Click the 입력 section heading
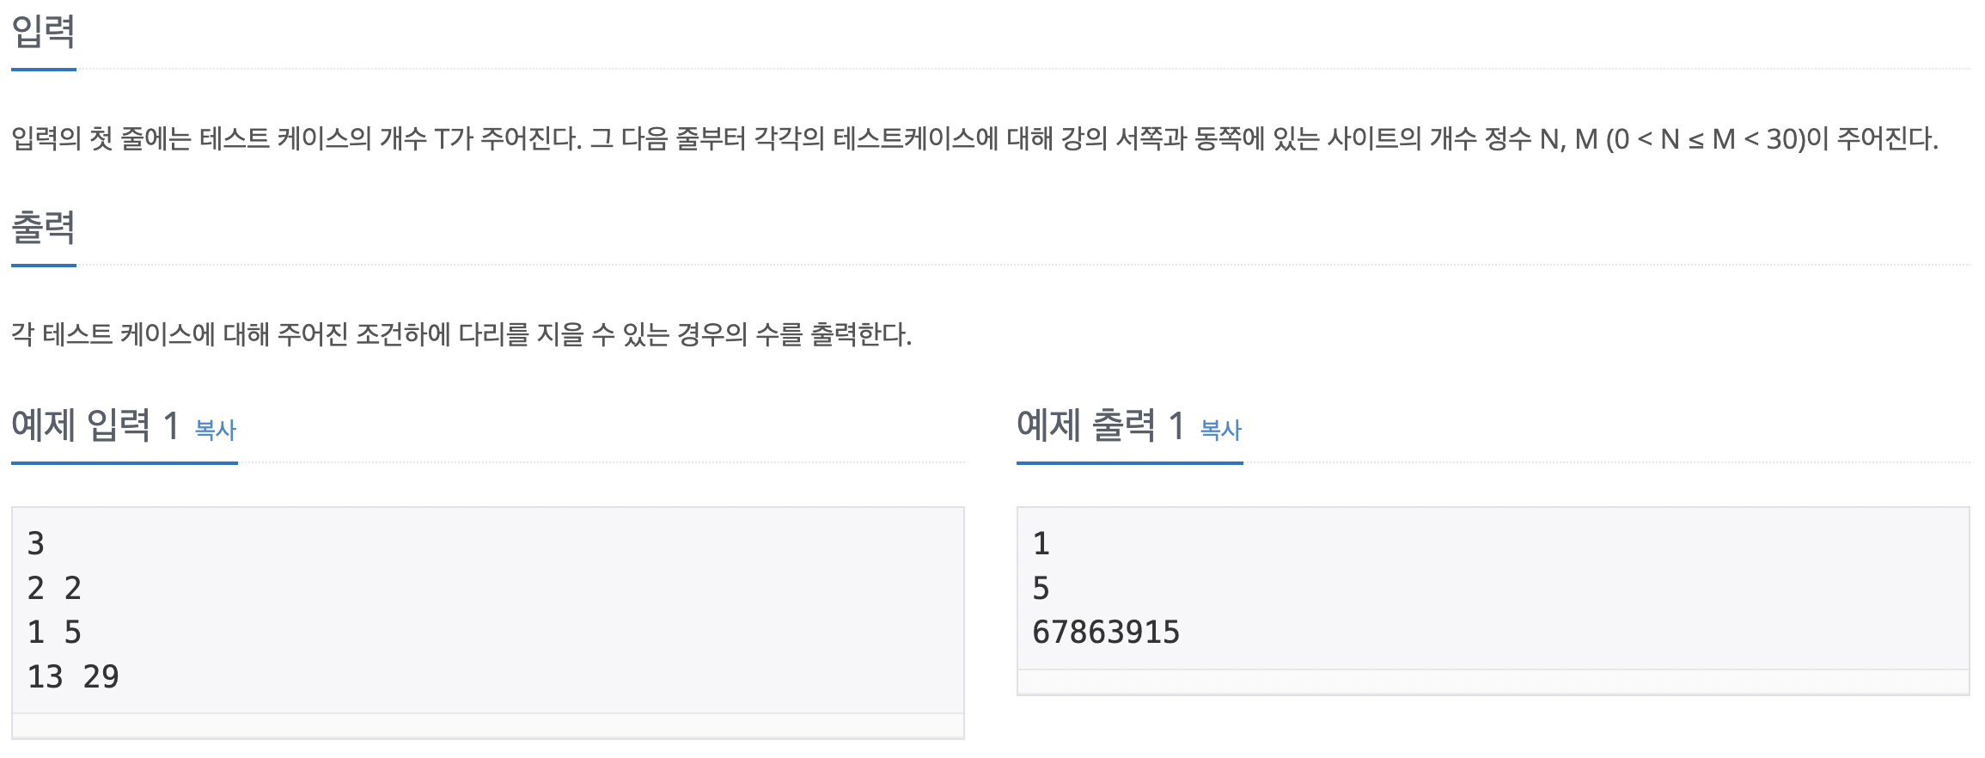Screen dimensions: 1985x758 [43, 32]
